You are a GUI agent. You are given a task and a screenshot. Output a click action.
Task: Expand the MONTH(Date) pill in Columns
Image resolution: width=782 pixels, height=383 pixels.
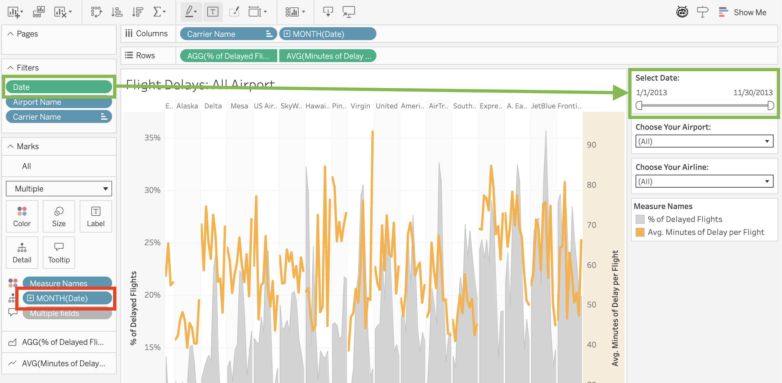click(x=287, y=34)
